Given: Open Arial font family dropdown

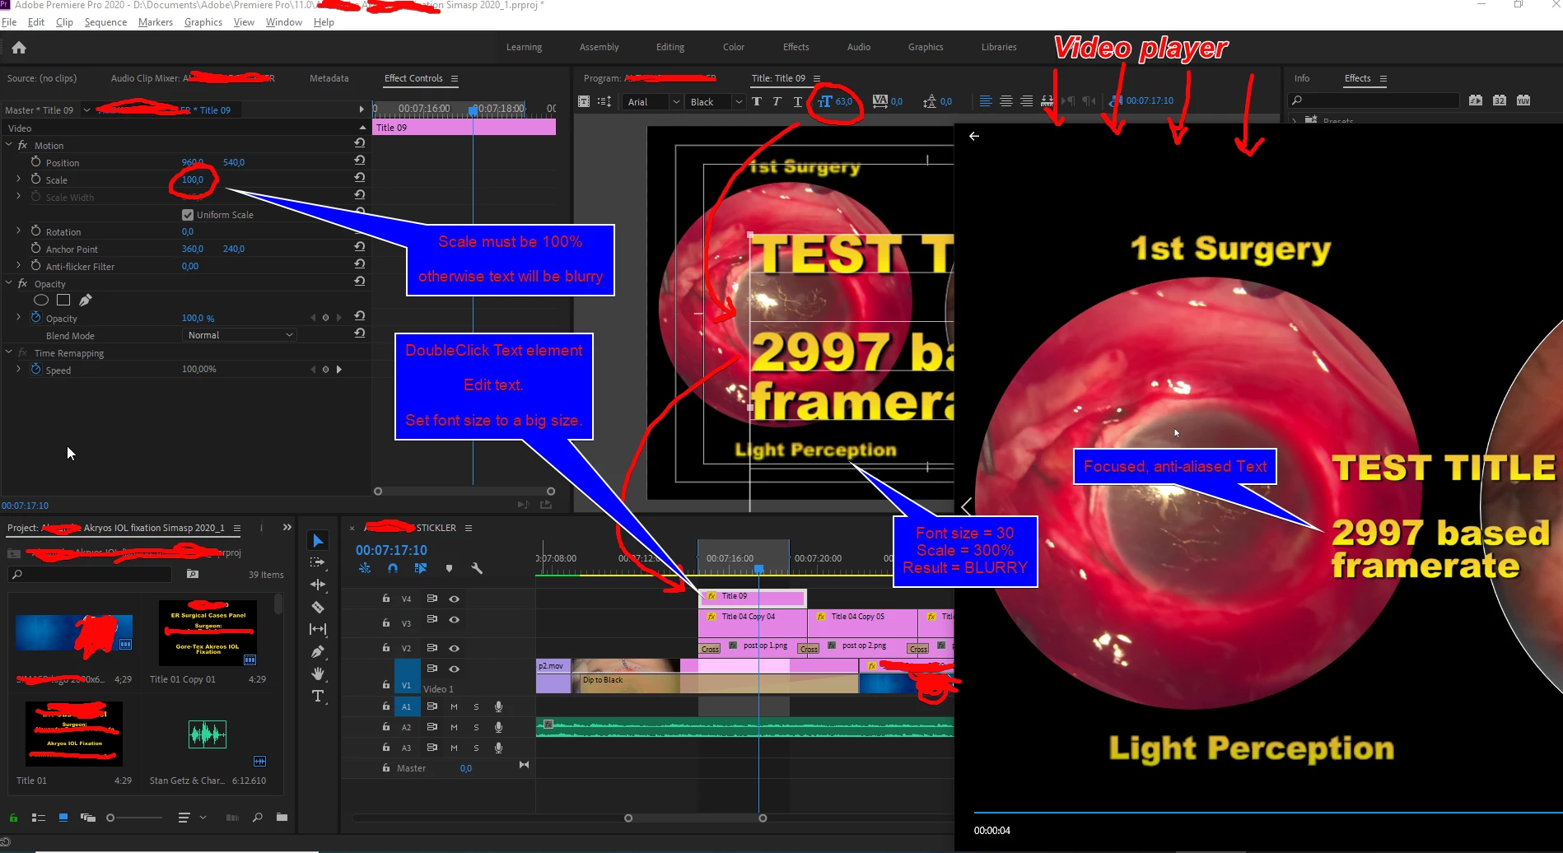Looking at the screenshot, I should [x=655, y=102].
